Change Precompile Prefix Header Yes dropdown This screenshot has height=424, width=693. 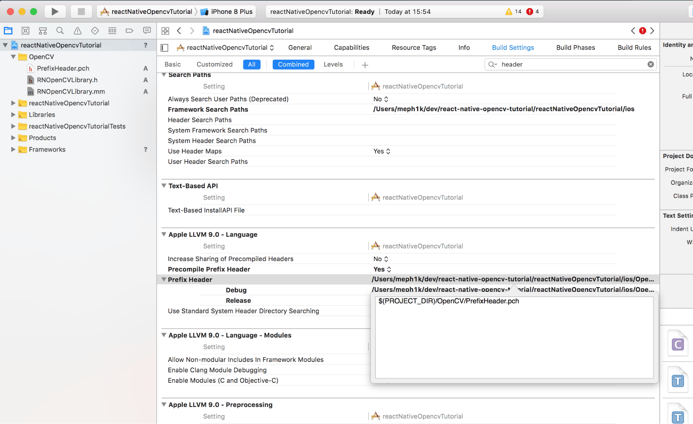(382, 269)
